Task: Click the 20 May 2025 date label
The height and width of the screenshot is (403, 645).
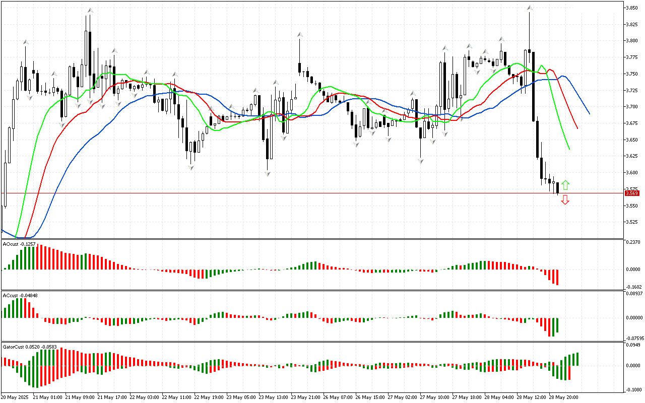Action: tap(15, 397)
